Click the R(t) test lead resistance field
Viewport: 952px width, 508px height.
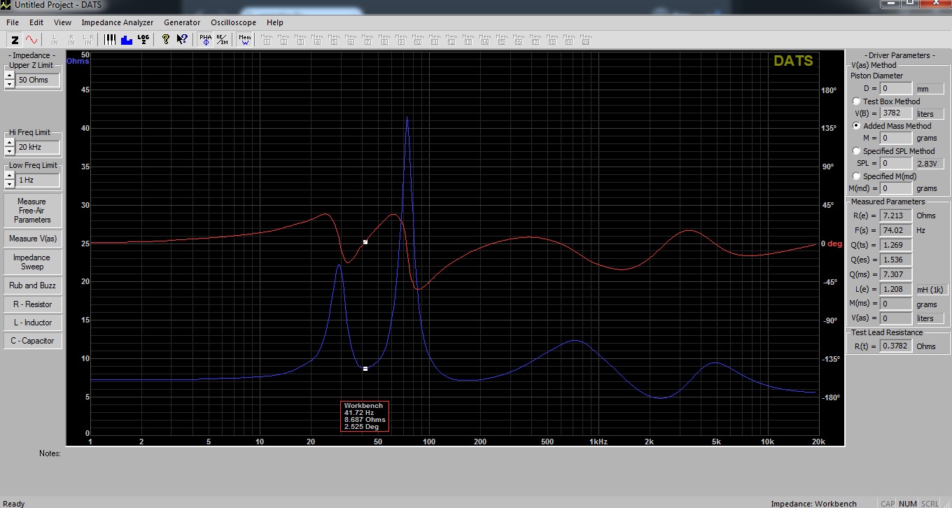[x=896, y=346]
